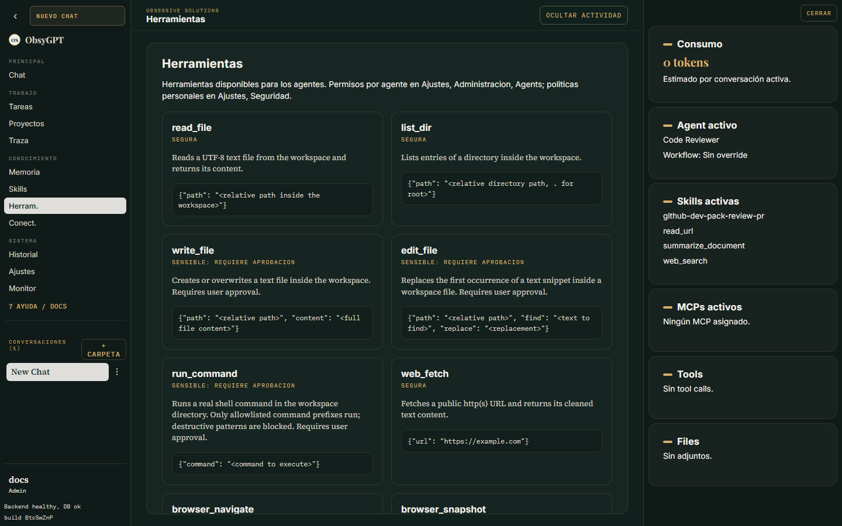
Task: Close the right panel with CERRAR
Action: [x=819, y=13]
